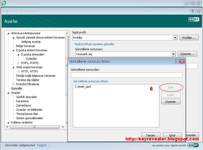Viewport: 203px width, 150px height.
Task: Select İsteğe bağlı bilgisayar taraması
Action: coord(36,76)
